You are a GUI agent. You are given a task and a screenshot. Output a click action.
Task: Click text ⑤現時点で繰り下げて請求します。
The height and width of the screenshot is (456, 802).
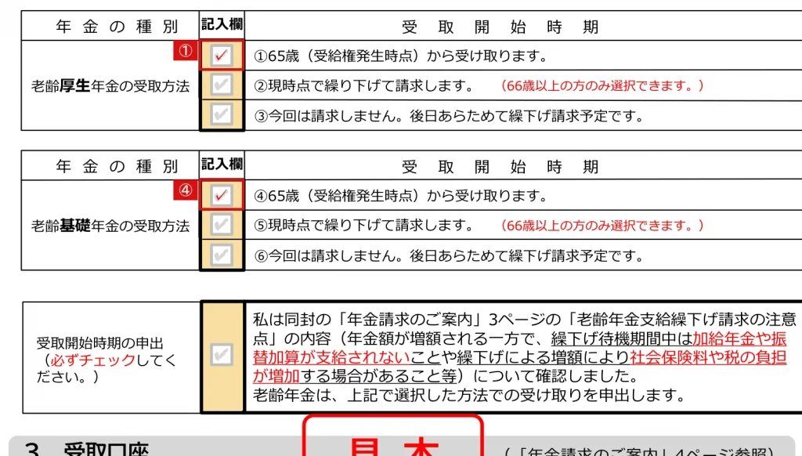[363, 225]
